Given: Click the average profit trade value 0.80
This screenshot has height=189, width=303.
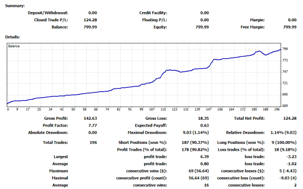Looking at the screenshot, I should pyautogui.click(x=205, y=164).
